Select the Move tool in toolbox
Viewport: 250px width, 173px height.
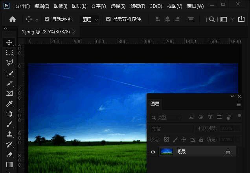9,42
